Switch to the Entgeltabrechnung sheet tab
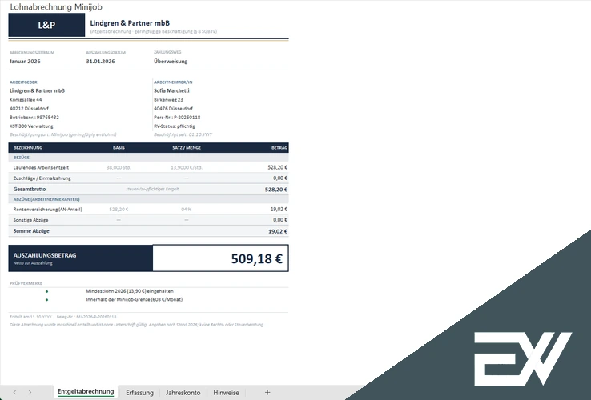The image size is (591, 400). pos(86,392)
